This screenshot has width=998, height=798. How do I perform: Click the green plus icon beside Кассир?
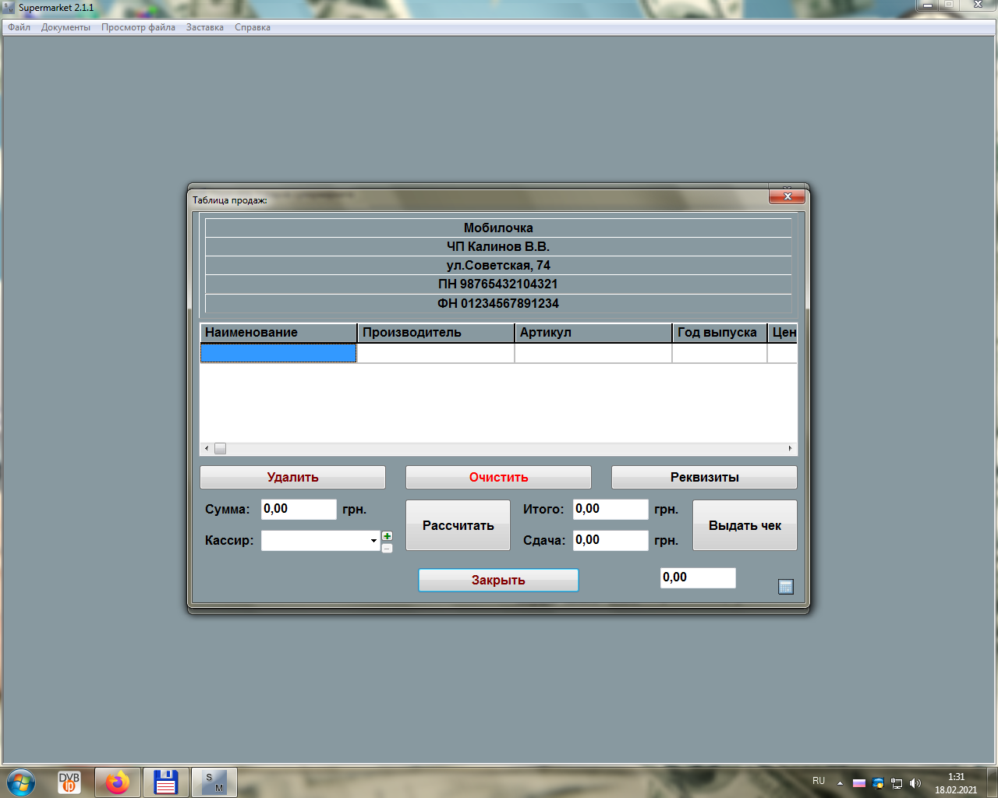tap(387, 536)
